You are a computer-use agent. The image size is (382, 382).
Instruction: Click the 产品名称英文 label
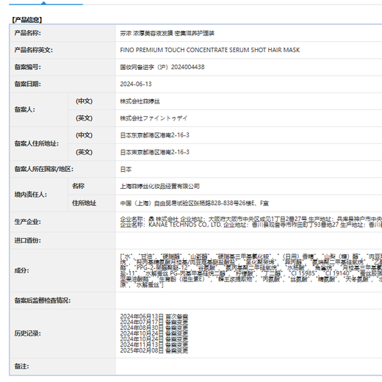[34, 50]
